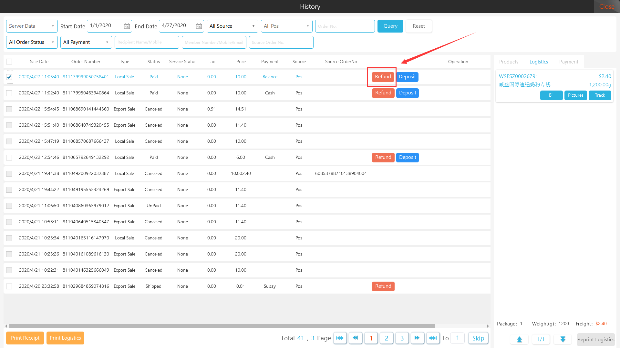Expand the Server Data dropdown
This screenshot has height=348, width=620.
tap(32, 26)
